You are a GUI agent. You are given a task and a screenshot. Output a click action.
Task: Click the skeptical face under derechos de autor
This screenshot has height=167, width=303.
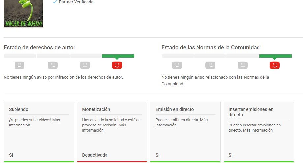(x=52, y=65)
